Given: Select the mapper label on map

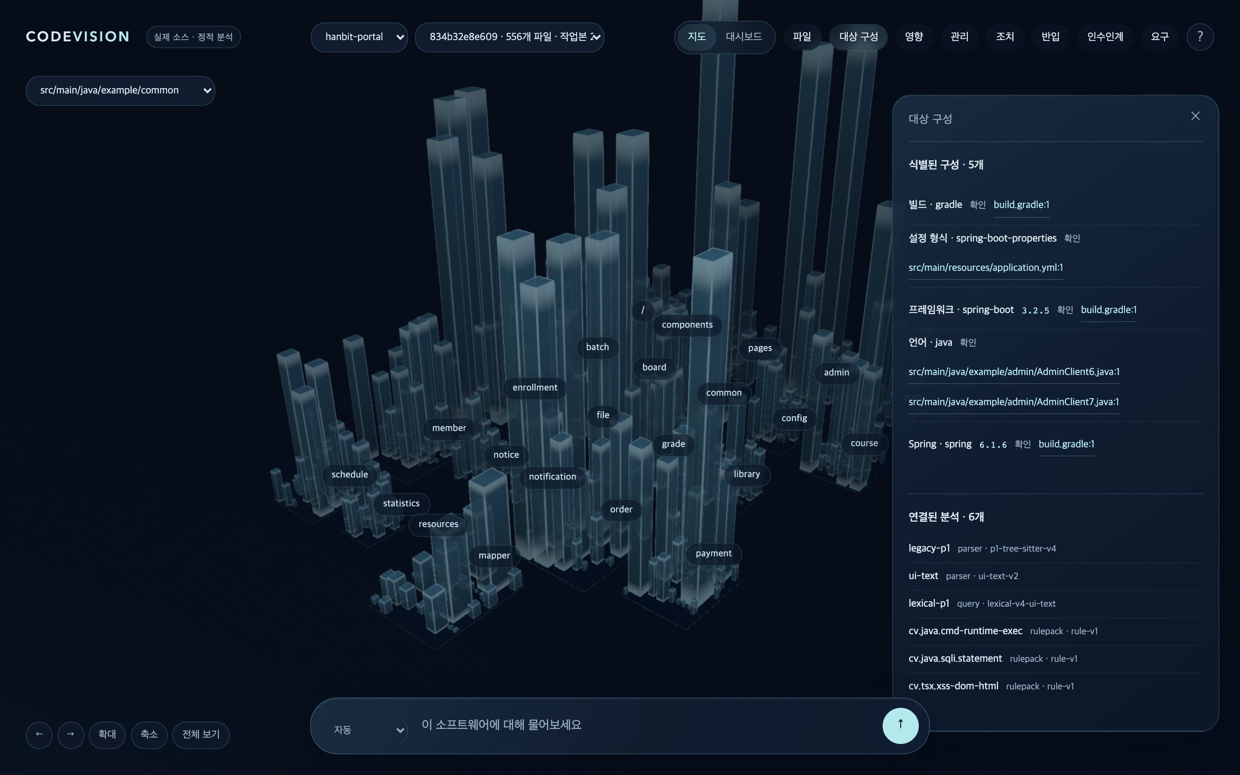Looking at the screenshot, I should 494,555.
